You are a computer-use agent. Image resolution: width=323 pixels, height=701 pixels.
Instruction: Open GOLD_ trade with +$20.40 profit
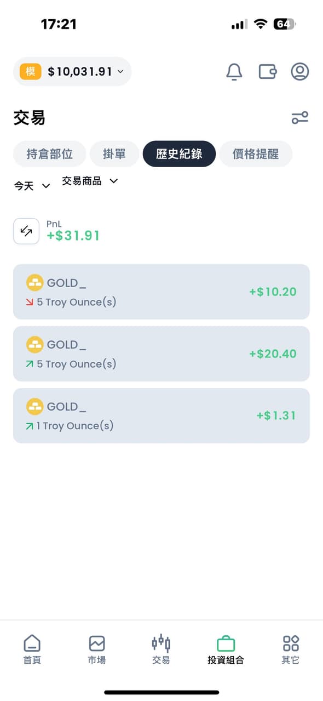coord(161,354)
